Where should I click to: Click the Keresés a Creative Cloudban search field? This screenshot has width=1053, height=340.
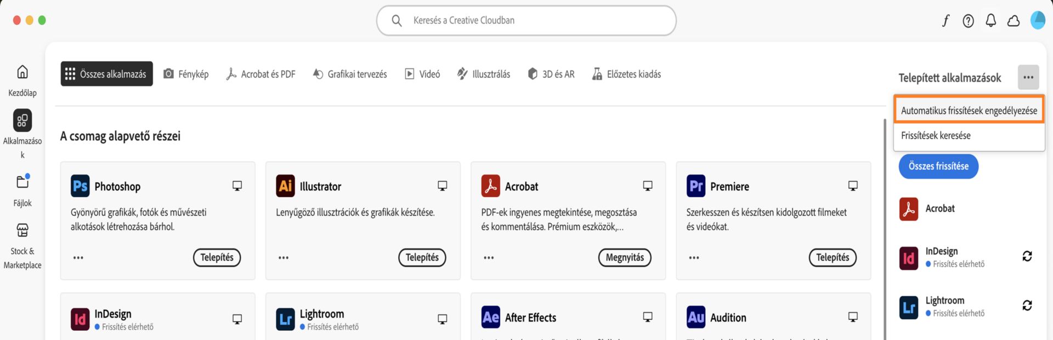525,20
